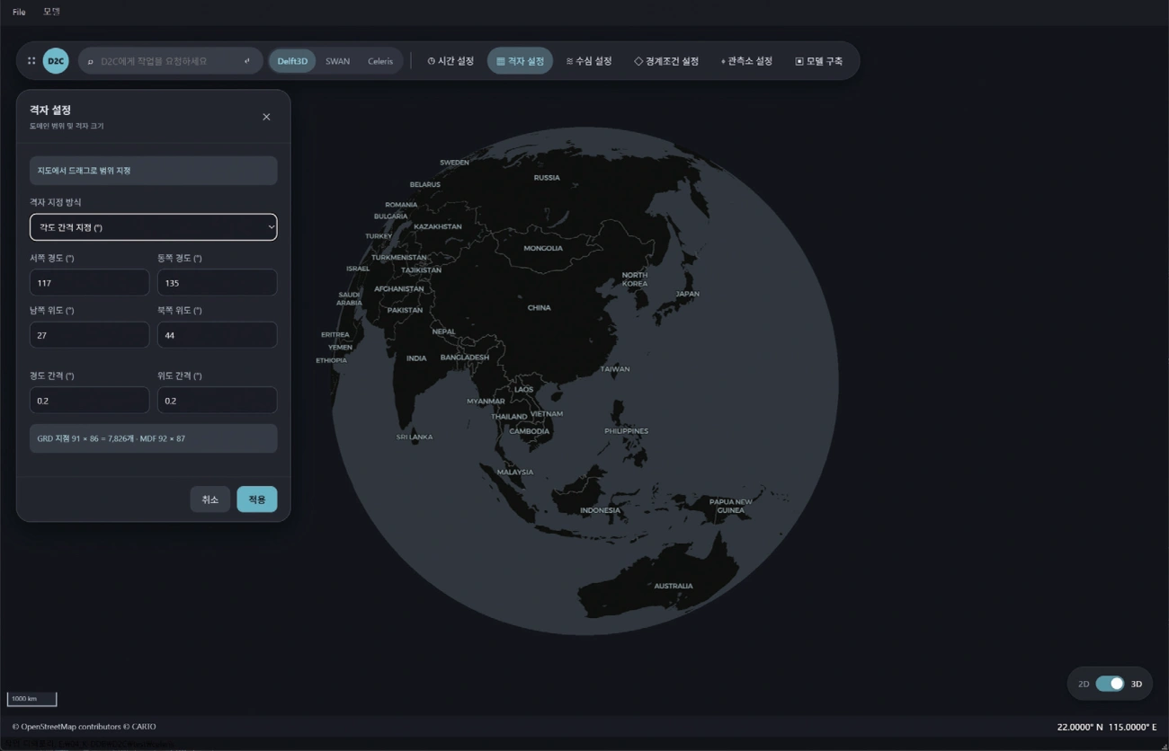Screen dimensions: 1169x751
Task: Click the coordinate readout 22.0000° N
Action: click(x=1080, y=727)
